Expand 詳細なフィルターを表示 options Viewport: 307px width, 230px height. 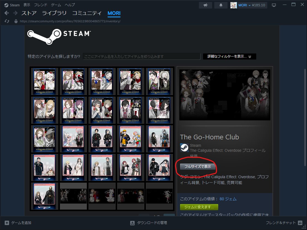click(229, 56)
